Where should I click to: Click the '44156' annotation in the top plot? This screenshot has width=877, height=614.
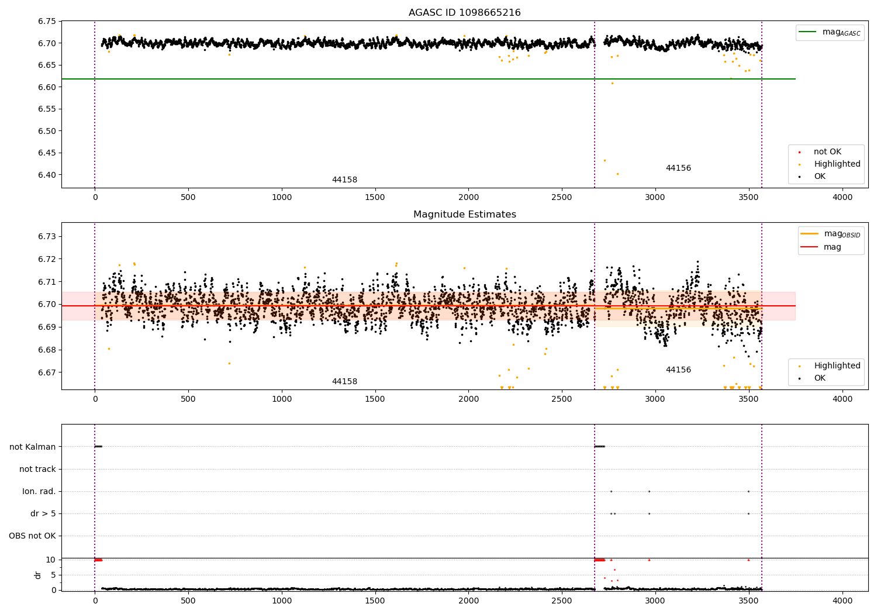tap(678, 168)
